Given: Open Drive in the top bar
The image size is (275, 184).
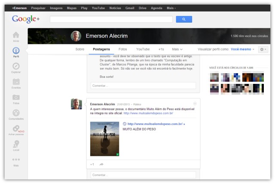Looking at the screenshot, I should coord(143,8).
